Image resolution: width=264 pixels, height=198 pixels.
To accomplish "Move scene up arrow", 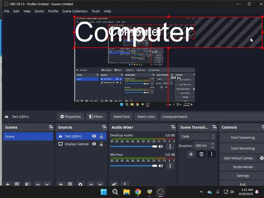I will point(38,184).
